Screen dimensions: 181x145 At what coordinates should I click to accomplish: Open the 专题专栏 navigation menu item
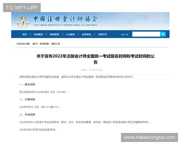click(103, 34)
